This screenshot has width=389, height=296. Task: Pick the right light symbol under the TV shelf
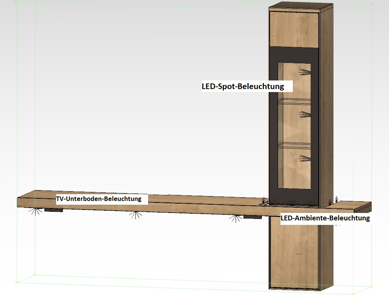tap(235, 218)
